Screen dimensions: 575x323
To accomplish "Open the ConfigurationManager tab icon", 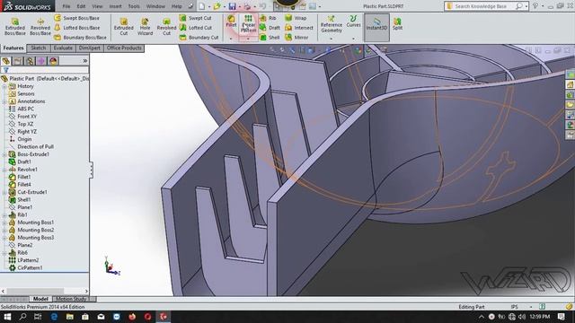I will click(x=30, y=61).
